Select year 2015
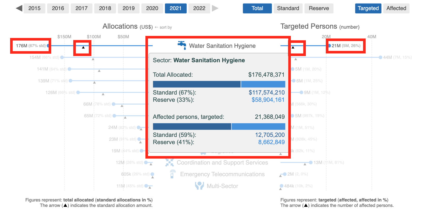Viewport: 428px width, 218px height. [34, 8]
